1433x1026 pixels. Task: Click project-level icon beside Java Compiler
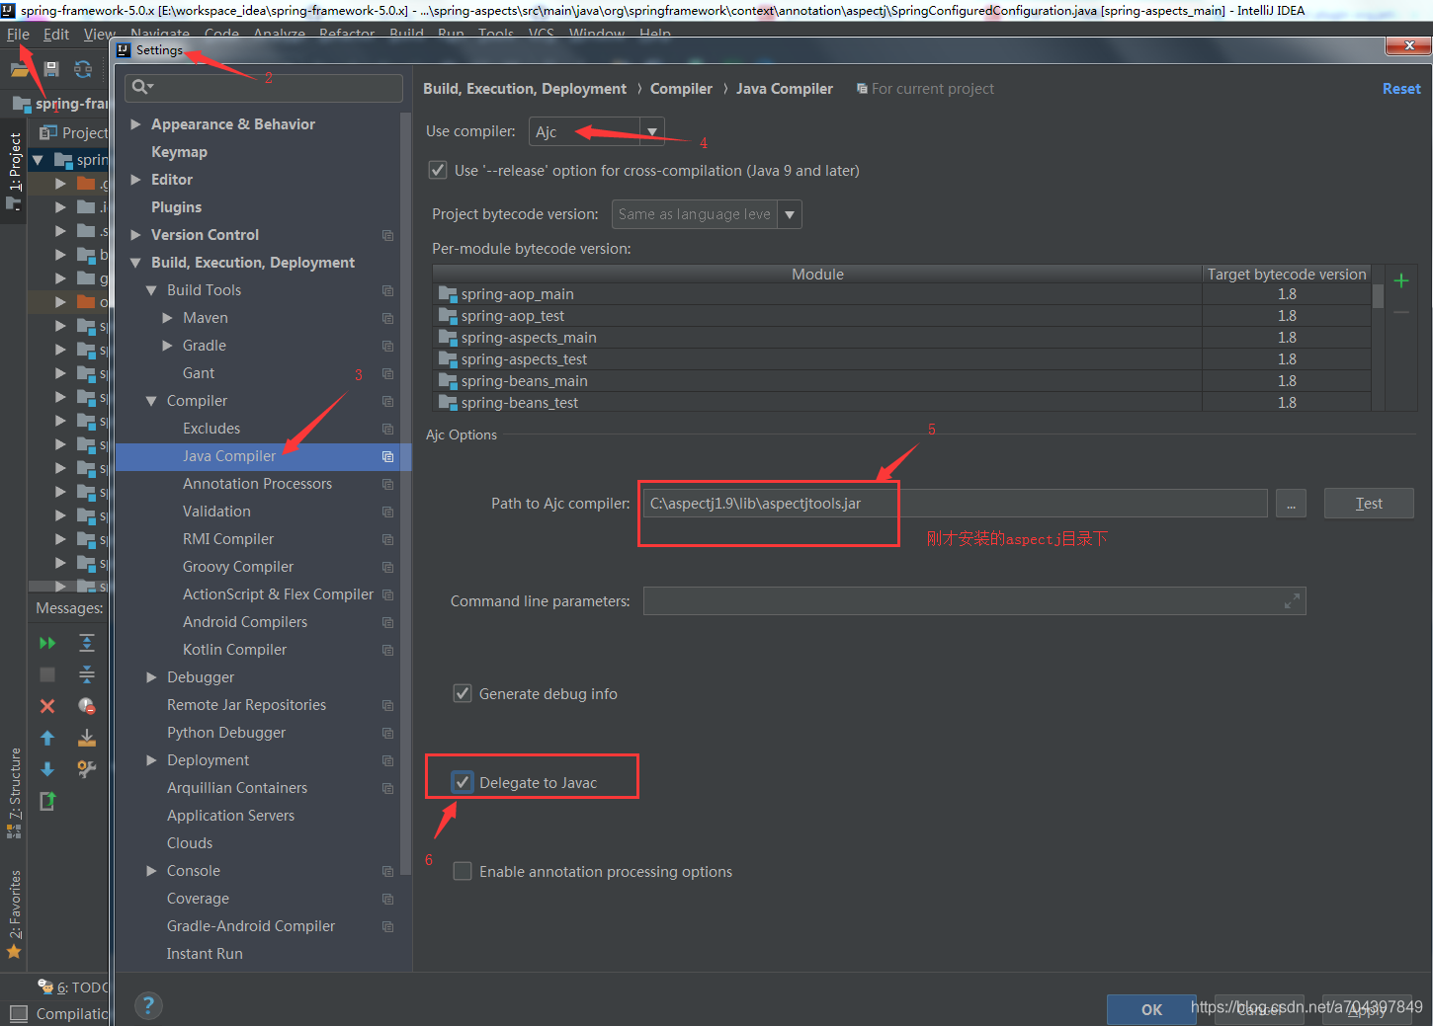(x=387, y=456)
